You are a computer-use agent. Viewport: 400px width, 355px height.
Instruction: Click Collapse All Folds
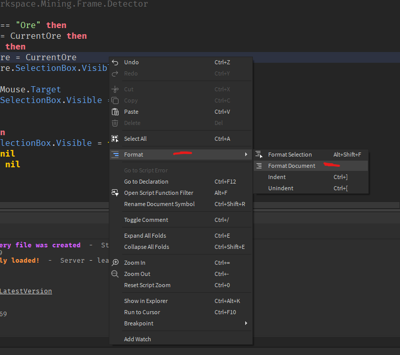tap(147, 247)
